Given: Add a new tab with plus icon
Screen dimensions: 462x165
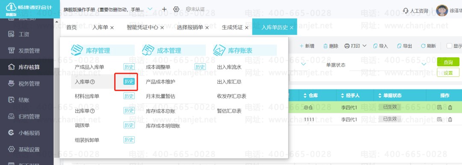Looking at the screenshot, I should coord(164,9).
